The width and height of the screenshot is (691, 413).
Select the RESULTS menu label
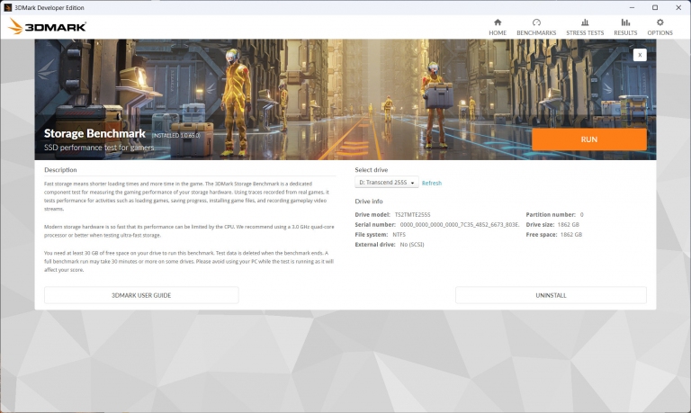tap(625, 32)
